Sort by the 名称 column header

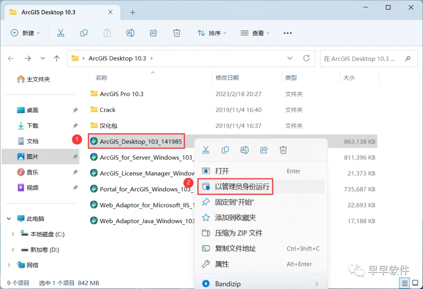[101, 78]
